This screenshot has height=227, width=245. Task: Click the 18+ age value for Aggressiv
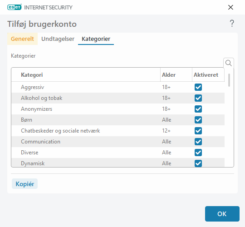(166, 87)
